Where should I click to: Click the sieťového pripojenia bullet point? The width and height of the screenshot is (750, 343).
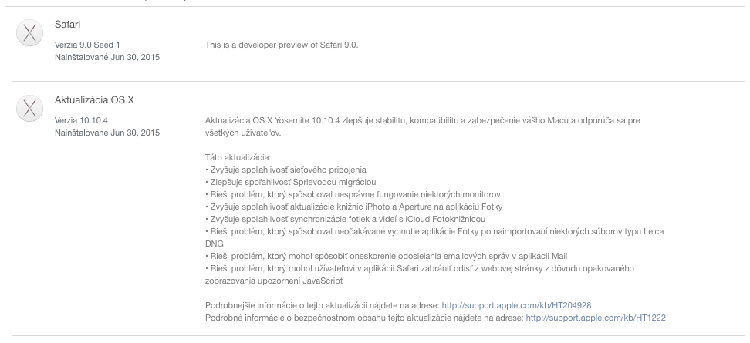pos(285,170)
